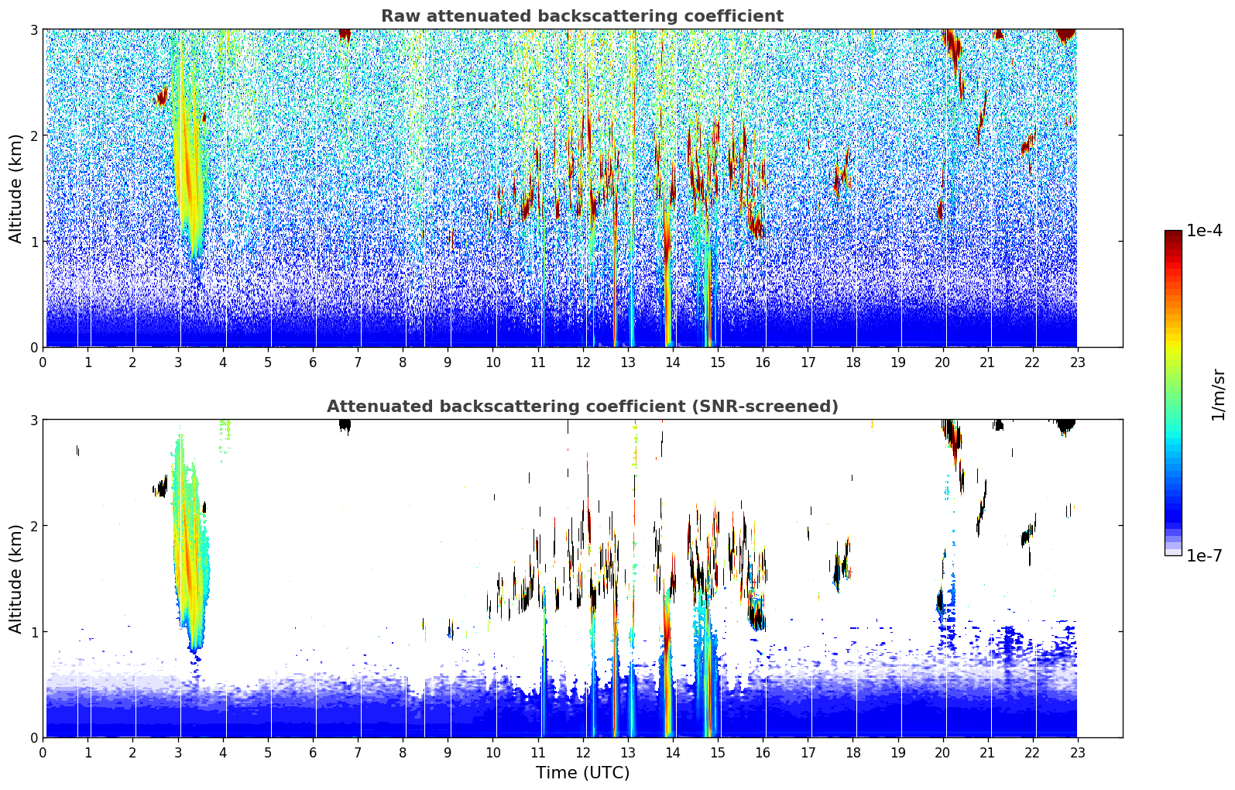Click the hour 23 tick label under bottom plot
Image resolution: width=1235 pixels, height=790 pixels.
(x=1078, y=752)
